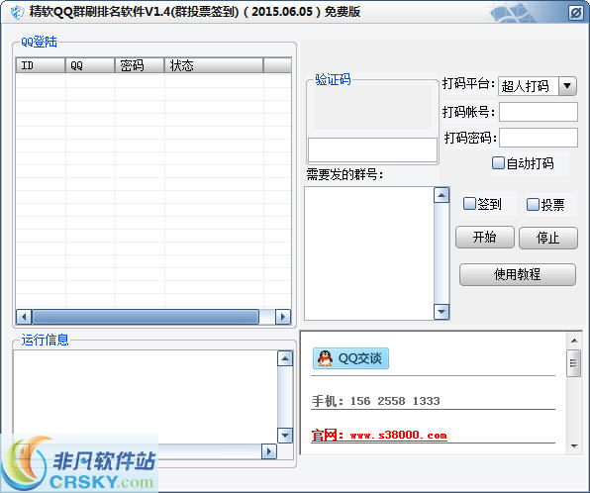Click the QQ column header

pos(90,65)
